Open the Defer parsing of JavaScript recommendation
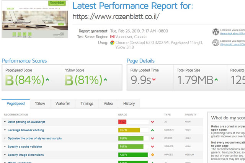The image size is (245, 163). coord(26,122)
